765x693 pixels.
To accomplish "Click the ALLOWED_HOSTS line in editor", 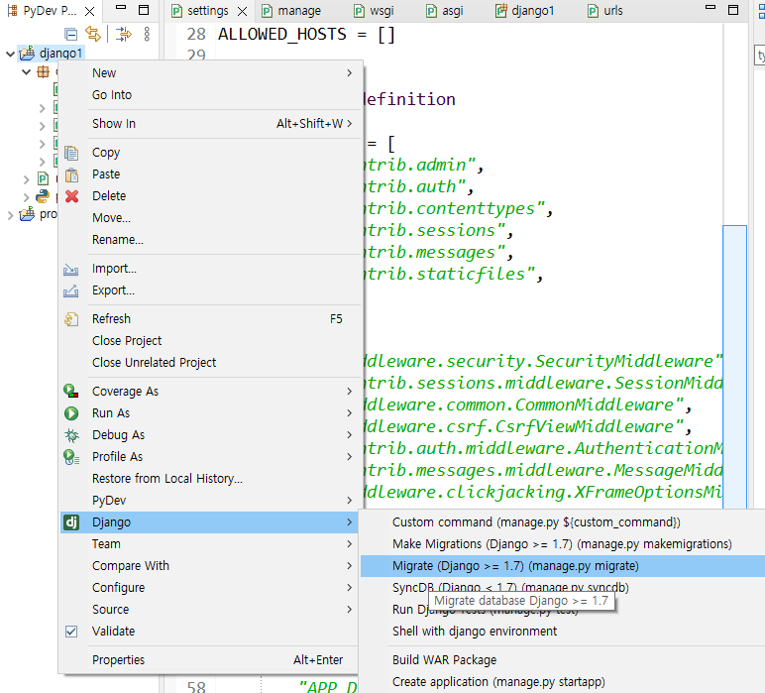I will click(x=306, y=34).
